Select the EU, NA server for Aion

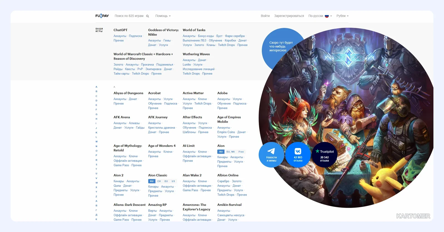click(x=231, y=152)
